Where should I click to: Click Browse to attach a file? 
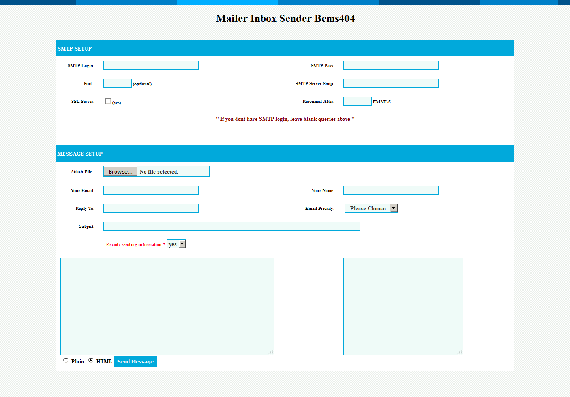point(120,171)
